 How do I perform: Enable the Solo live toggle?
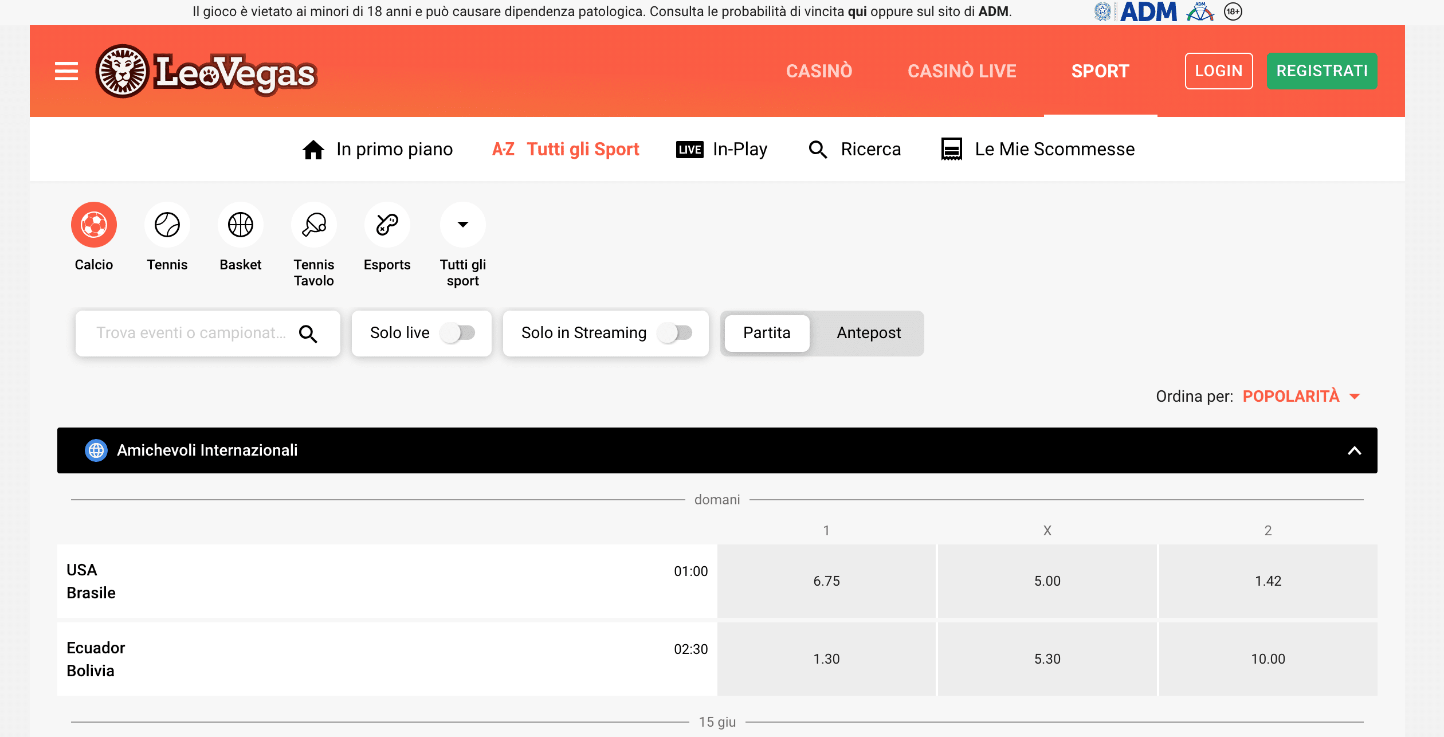[458, 333]
